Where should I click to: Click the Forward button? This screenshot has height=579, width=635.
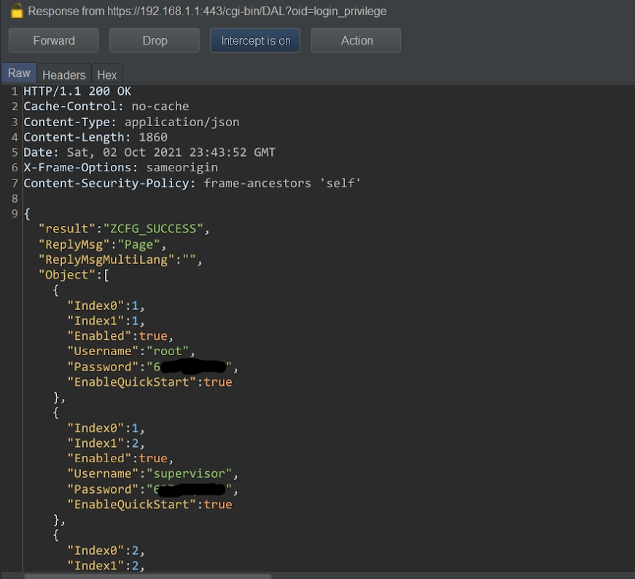(x=53, y=41)
